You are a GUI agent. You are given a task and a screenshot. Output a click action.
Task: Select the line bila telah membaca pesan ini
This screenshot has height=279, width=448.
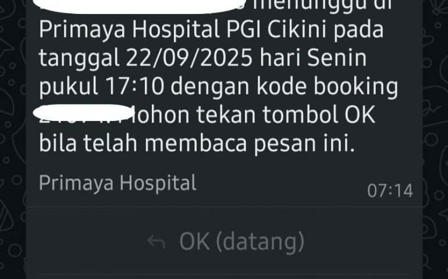click(197, 143)
